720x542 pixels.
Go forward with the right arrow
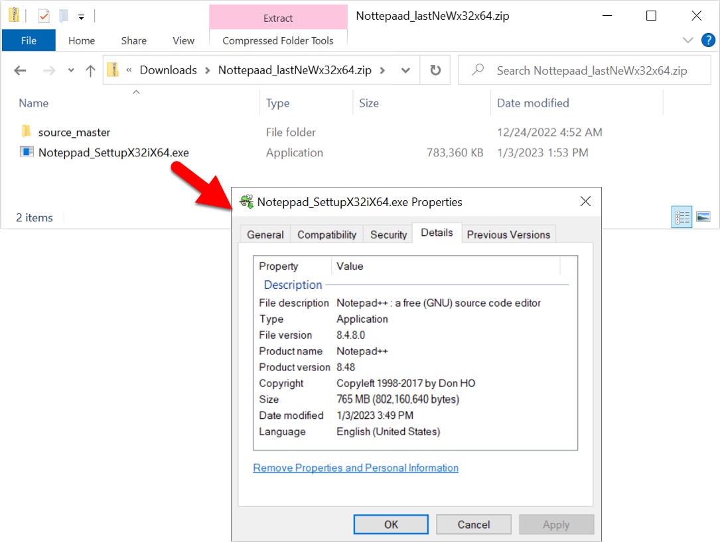point(48,70)
